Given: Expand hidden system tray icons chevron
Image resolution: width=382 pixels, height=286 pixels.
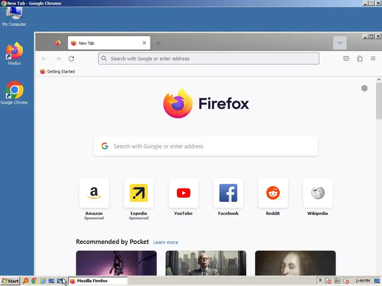Looking at the screenshot, I should [x=320, y=281].
